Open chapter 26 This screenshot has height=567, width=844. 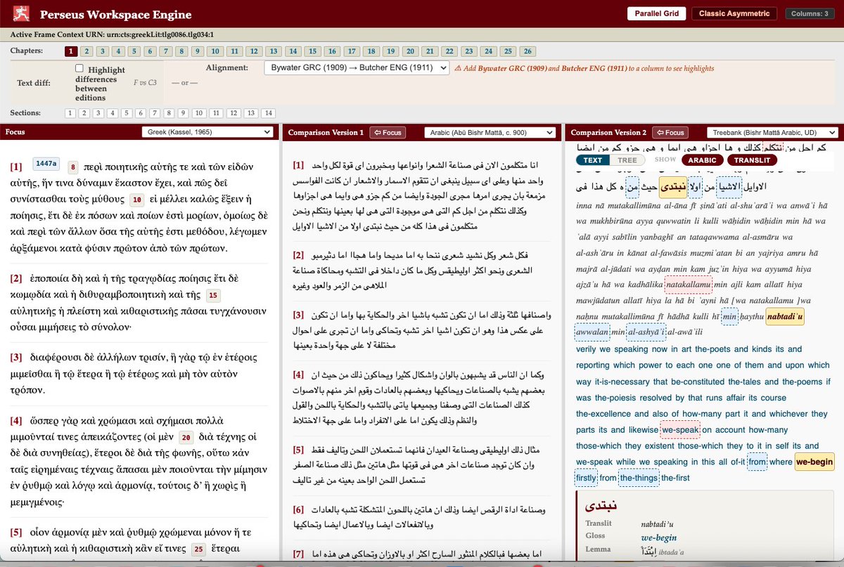pyautogui.click(x=527, y=51)
